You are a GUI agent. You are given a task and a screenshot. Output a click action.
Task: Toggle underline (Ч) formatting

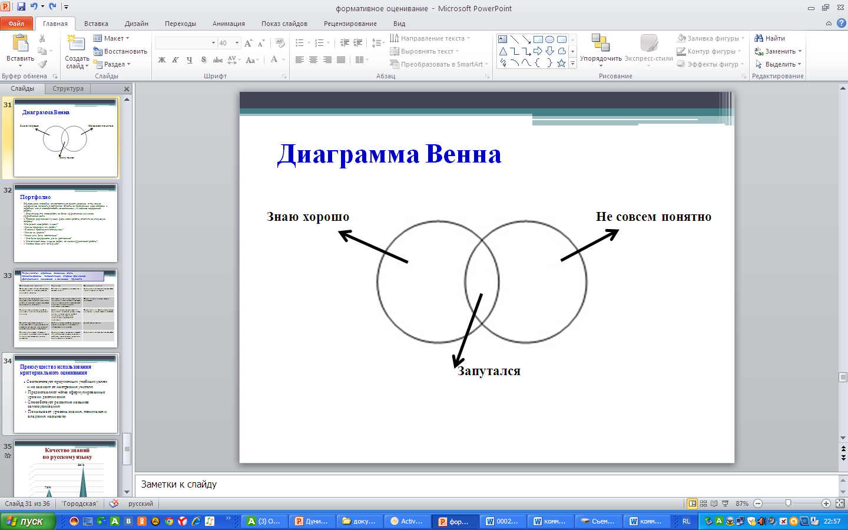[189, 60]
